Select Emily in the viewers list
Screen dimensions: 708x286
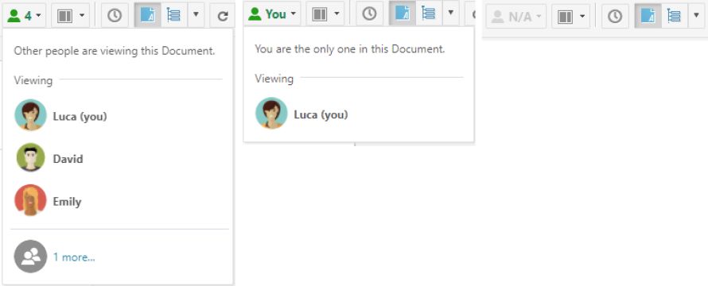click(x=67, y=201)
